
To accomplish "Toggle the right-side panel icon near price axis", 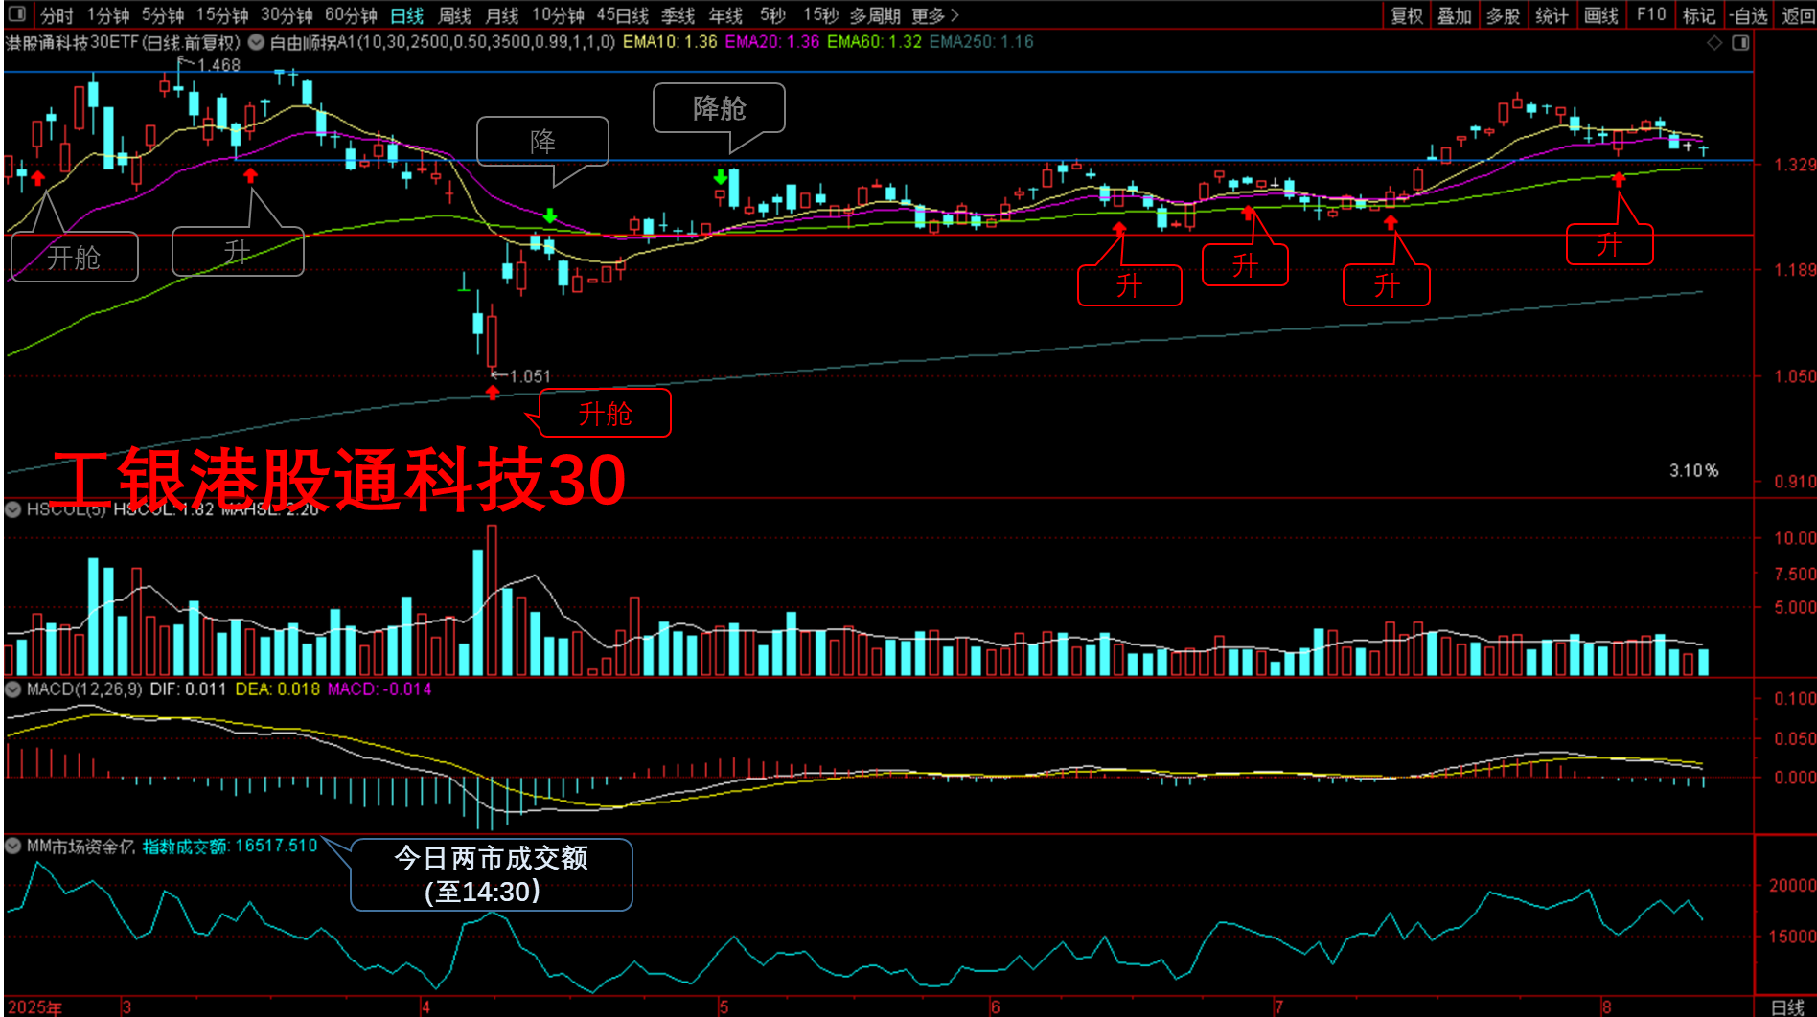I will pyautogui.click(x=1740, y=43).
